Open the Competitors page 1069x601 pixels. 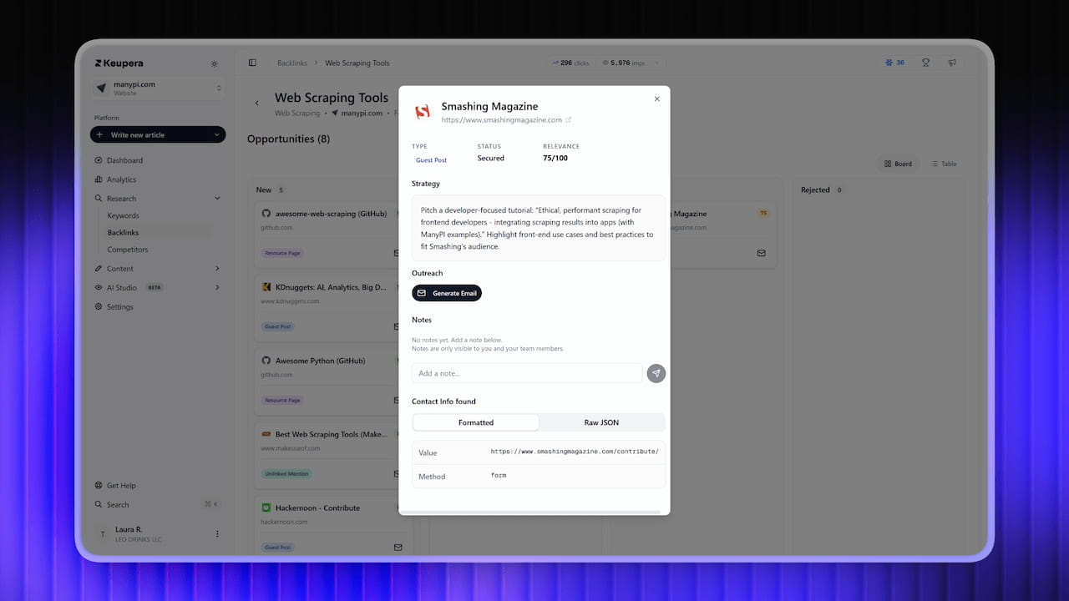pyautogui.click(x=128, y=250)
